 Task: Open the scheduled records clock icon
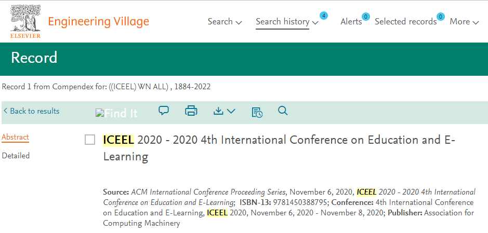pyautogui.click(x=257, y=113)
